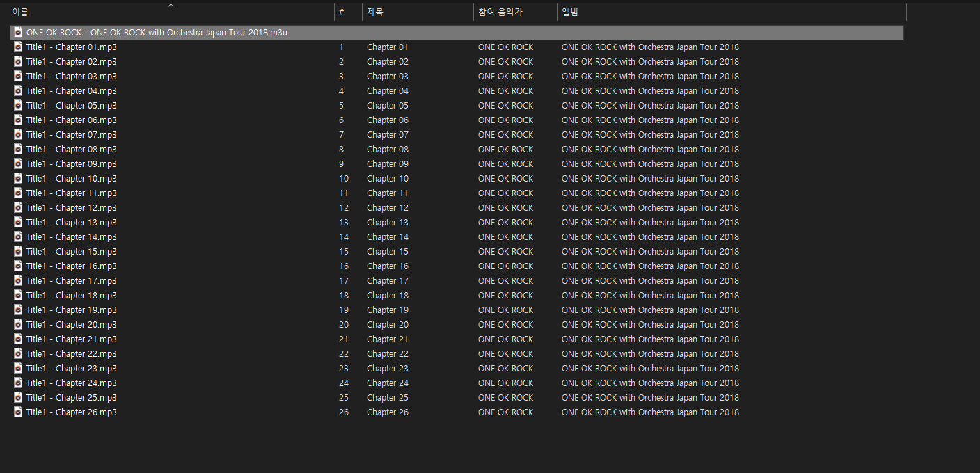980x473 pixels.
Task: Click icon of Title1 - Chapter 10.mp3
Action: click(x=18, y=179)
